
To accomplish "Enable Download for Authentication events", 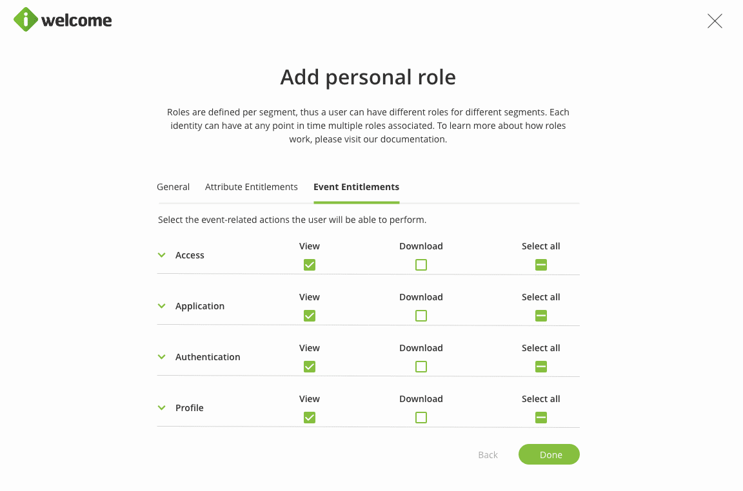I will 421,367.
